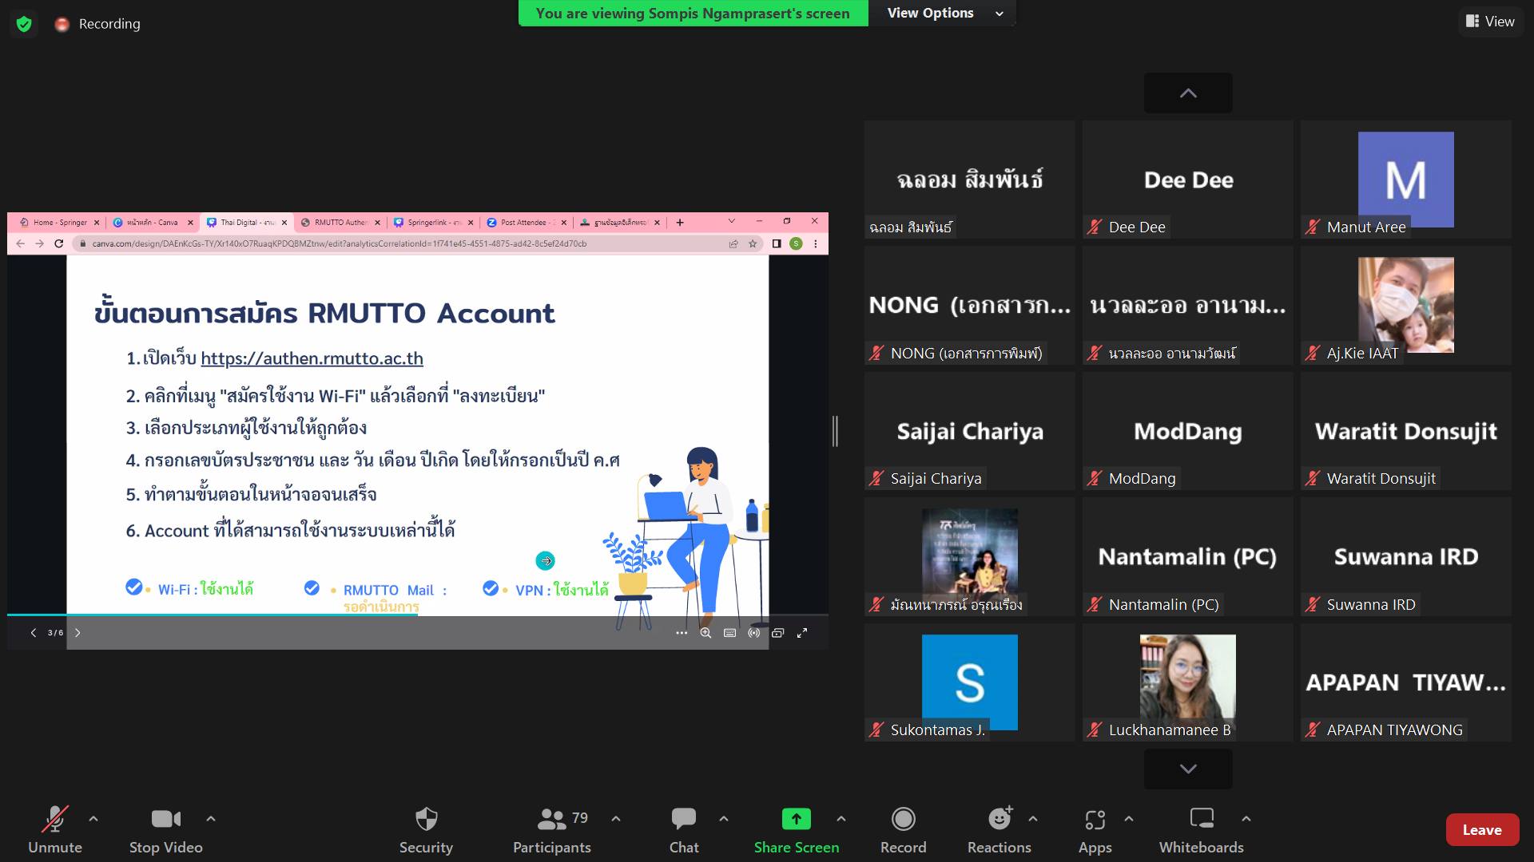This screenshot has width=1534, height=862.
Task: Start recording with Record button
Action: [x=904, y=830]
